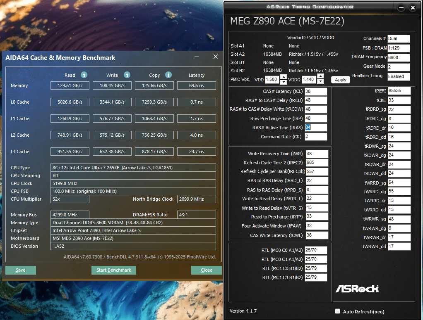Click BIOS Version value 1.A52
Viewport: 423px width, 320px height.
pos(133,246)
